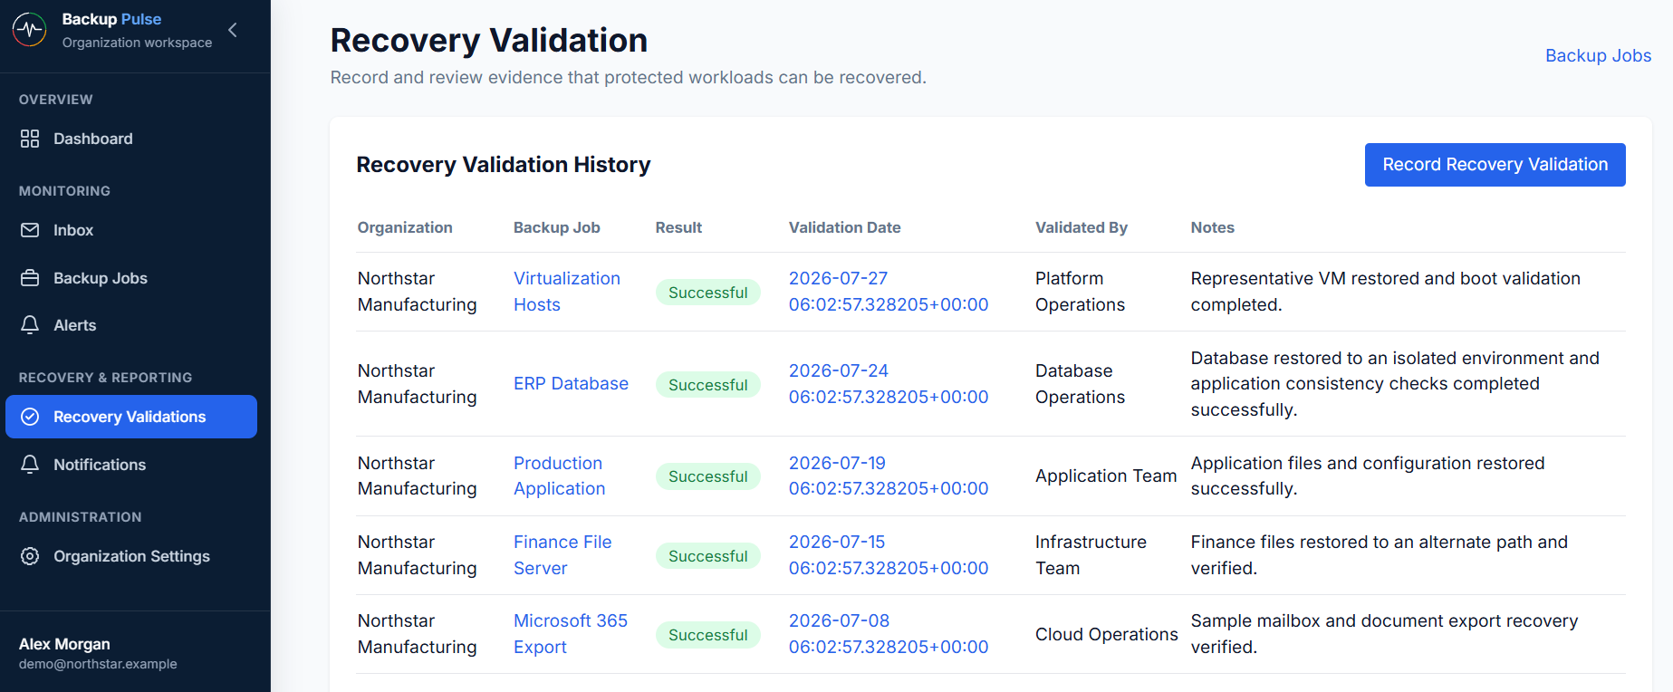Open the 2026-07-15 validation record
1673x692 pixels.
pos(889,555)
